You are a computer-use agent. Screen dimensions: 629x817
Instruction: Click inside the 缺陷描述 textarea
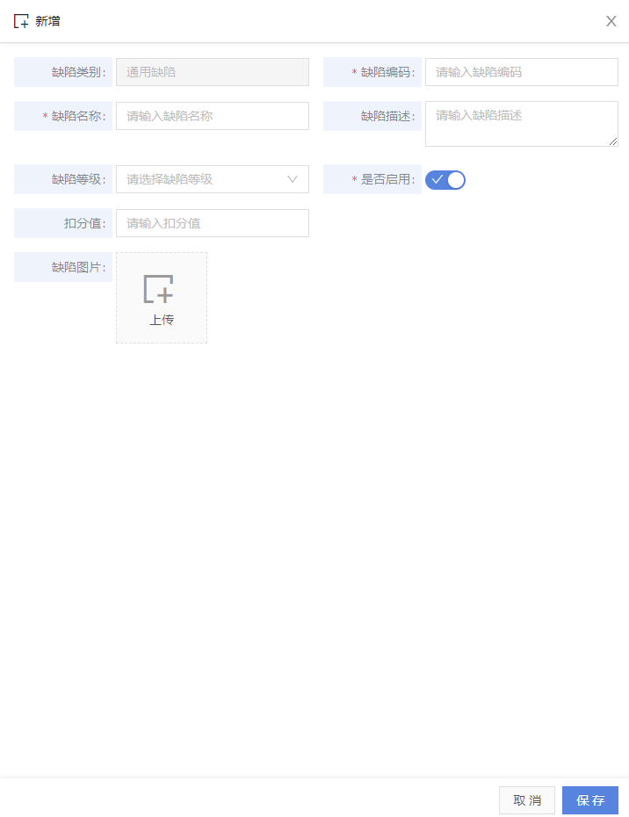tap(522, 124)
